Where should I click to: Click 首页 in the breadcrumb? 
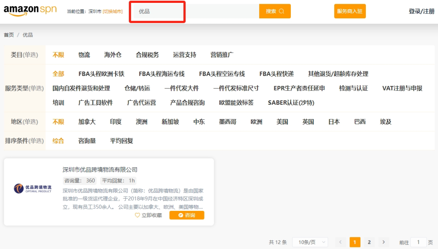coord(9,35)
